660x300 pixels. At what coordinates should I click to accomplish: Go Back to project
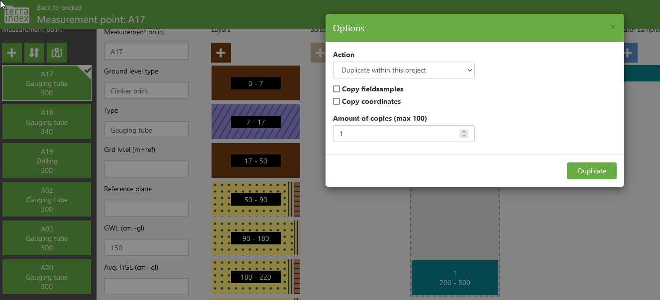click(x=59, y=7)
